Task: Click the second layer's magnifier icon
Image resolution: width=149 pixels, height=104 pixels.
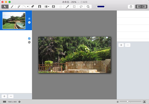Action: tap(29, 42)
